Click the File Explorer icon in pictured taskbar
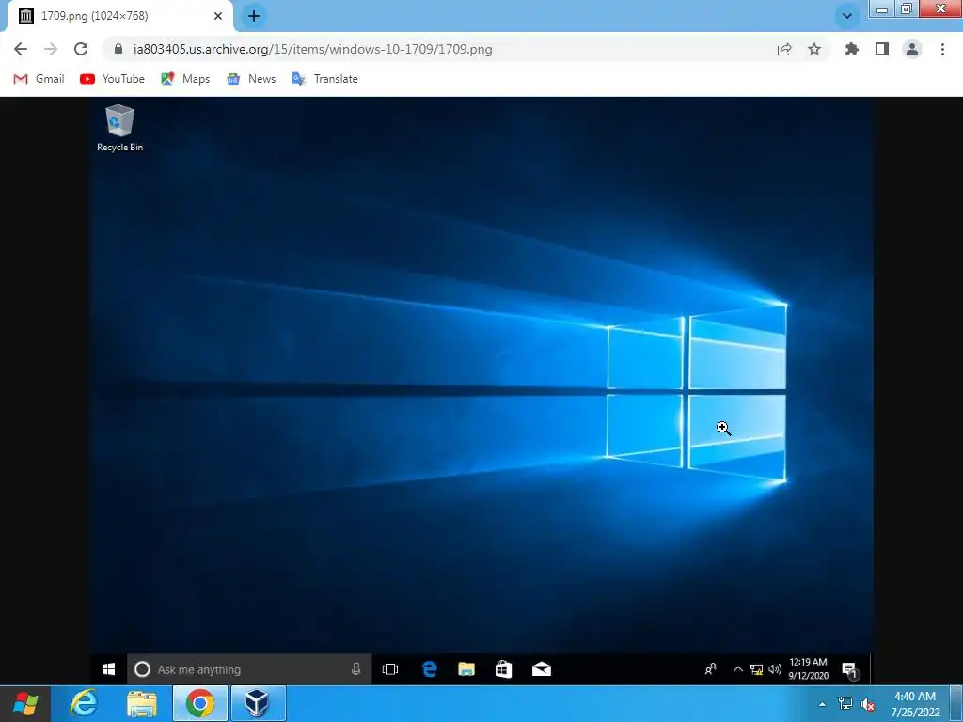The image size is (963, 722). (x=466, y=669)
